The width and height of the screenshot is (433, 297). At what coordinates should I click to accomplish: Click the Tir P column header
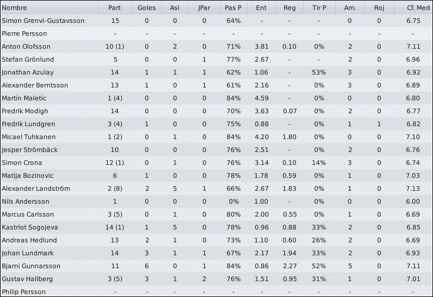[319, 8]
